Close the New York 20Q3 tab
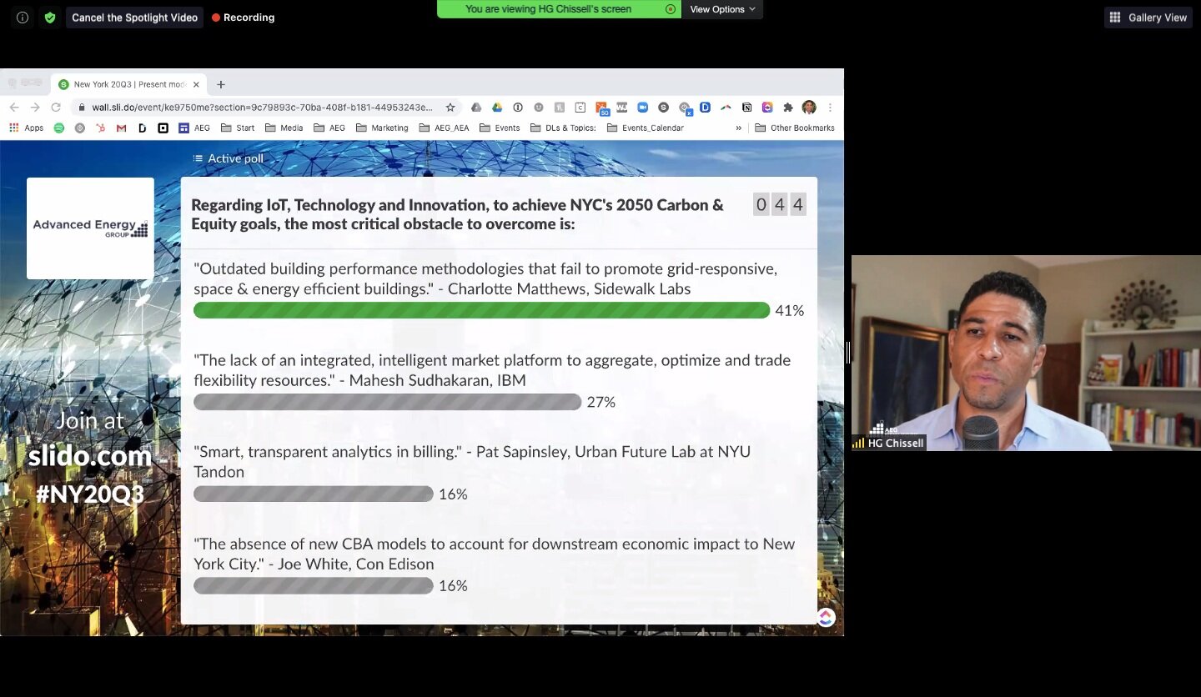Viewport: 1201px width, 697px height. (197, 84)
